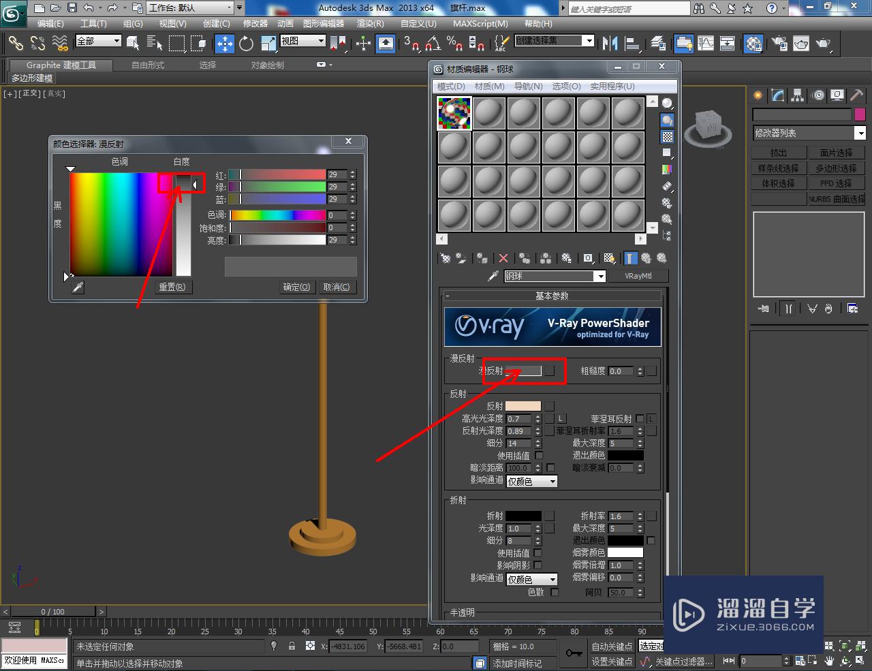Activate Select and Rotate tool

246,44
